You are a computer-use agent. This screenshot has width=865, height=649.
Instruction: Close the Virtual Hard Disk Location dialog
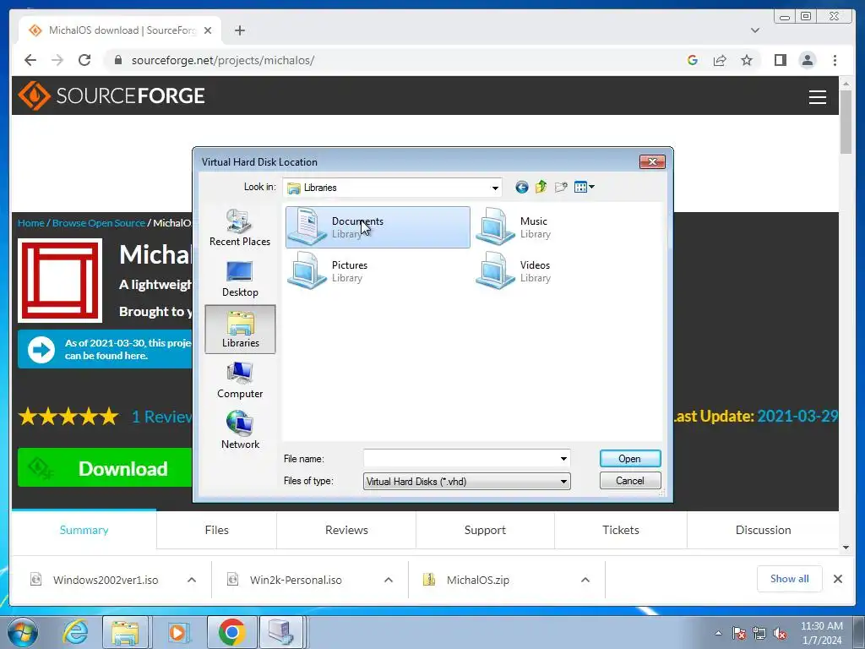(x=652, y=161)
